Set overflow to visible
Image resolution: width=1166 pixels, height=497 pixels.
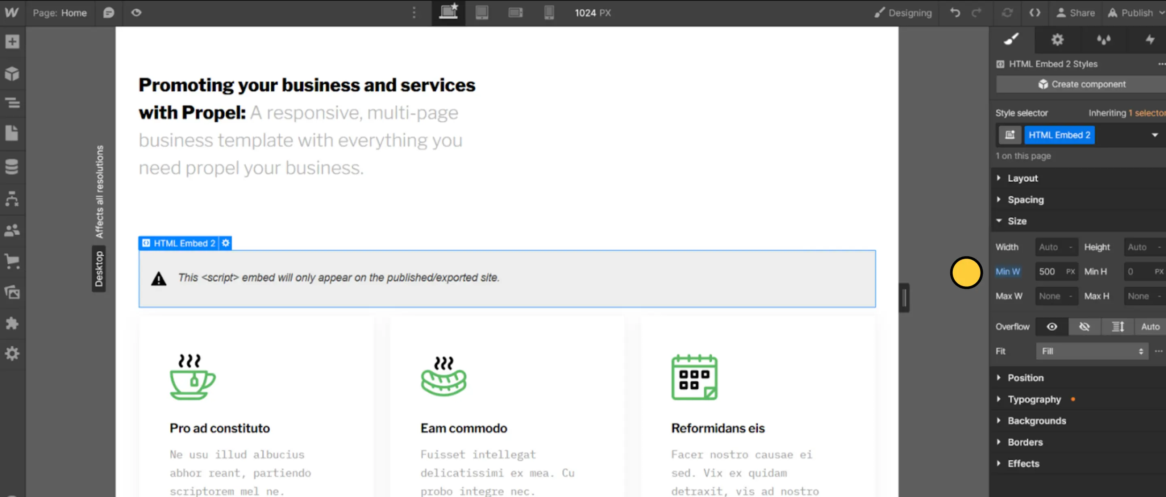(x=1052, y=327)
